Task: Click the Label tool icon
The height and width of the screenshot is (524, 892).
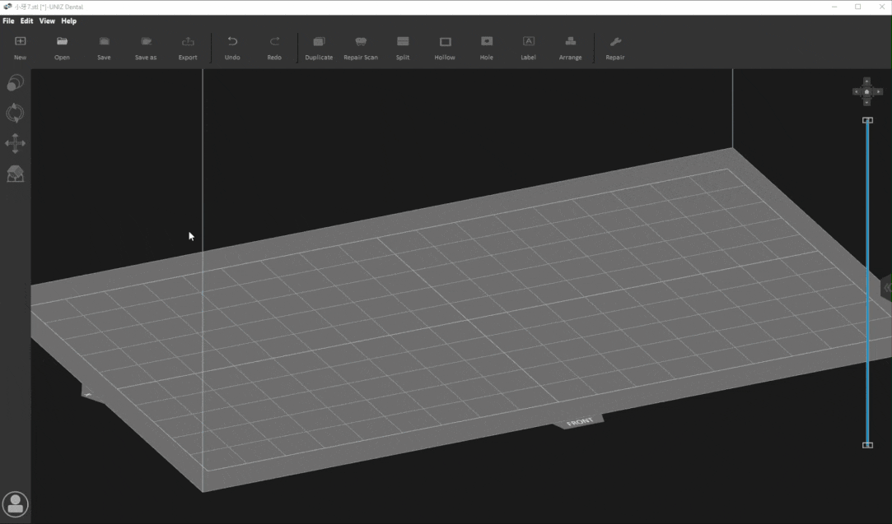Action: pyautogui.click(x=529, y=42)
